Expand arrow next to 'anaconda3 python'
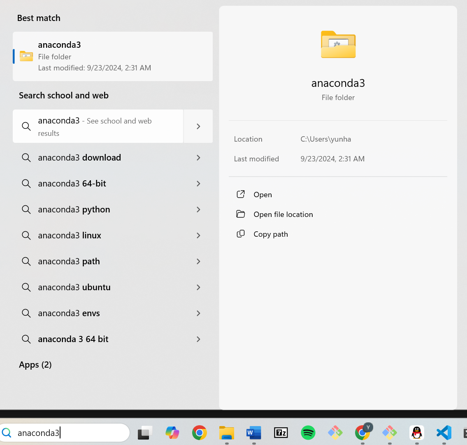 [x=198, y=210]
